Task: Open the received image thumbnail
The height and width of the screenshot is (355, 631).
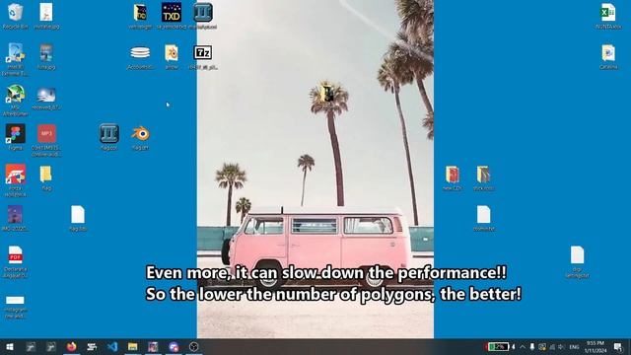Action: coord(46,95)
